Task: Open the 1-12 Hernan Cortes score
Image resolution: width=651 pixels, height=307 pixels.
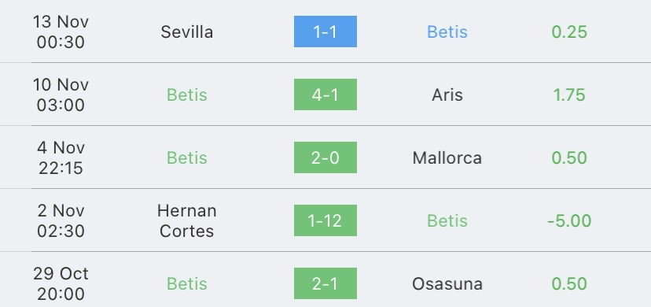Action: coord(325,220)
